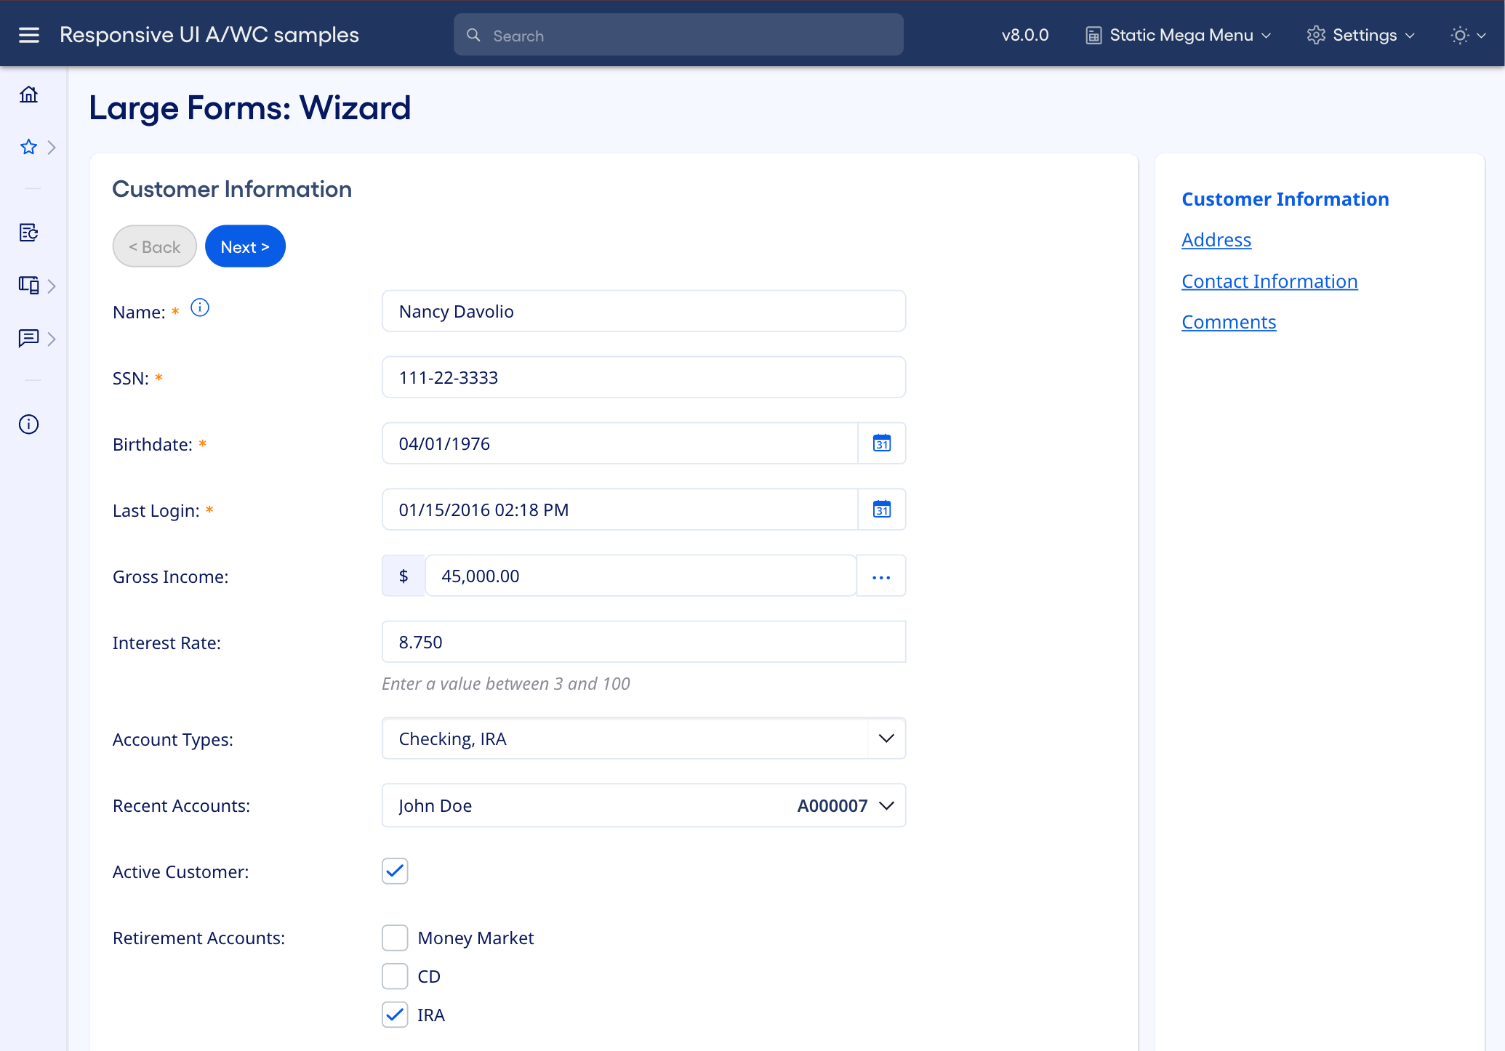Click the info icon at the sidebar bottom

coord(28,424)
